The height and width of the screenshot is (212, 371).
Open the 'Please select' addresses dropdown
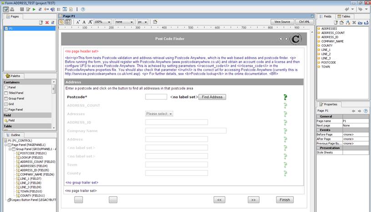coord(159,114)
